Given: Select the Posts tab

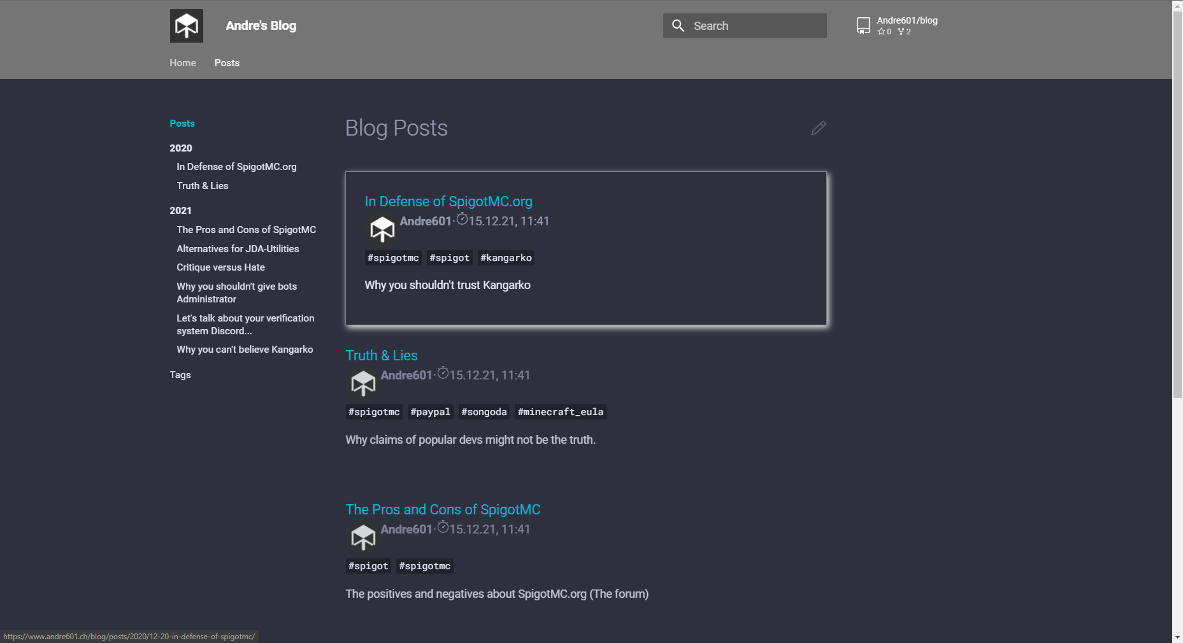Looking at the screenshot, I should point(227,63).
